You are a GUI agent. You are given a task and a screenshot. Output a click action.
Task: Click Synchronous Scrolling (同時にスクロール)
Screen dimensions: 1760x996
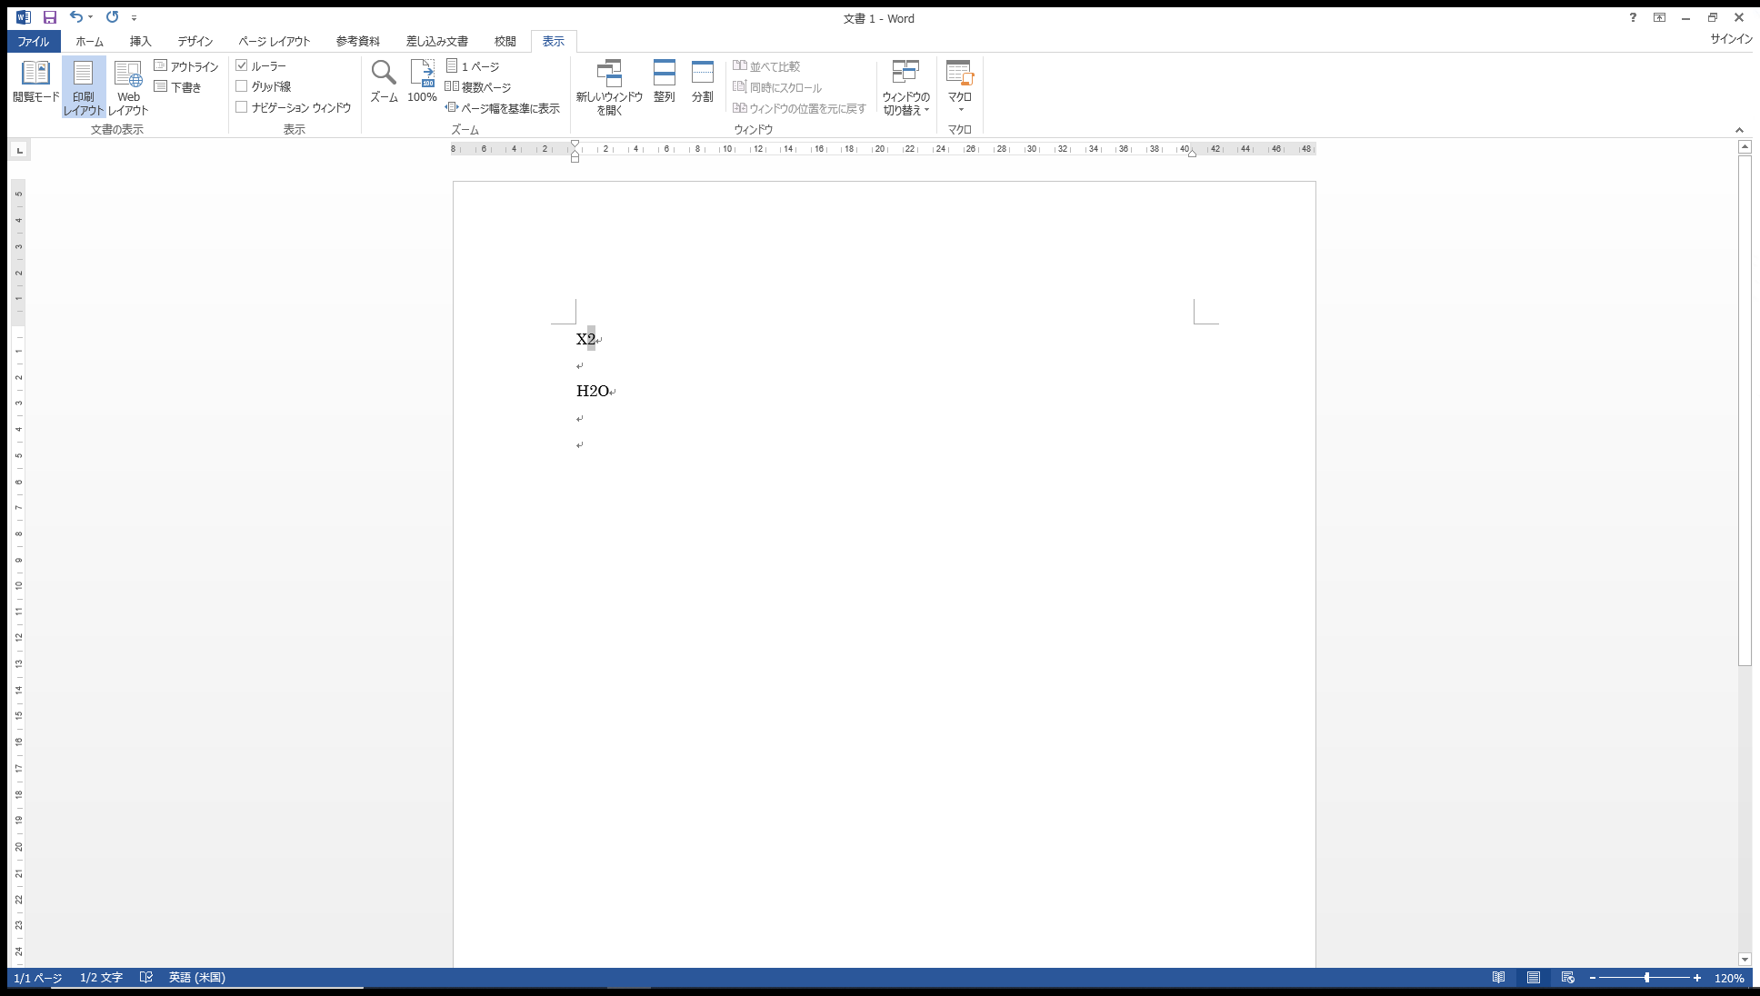click(x=777, y=87)
